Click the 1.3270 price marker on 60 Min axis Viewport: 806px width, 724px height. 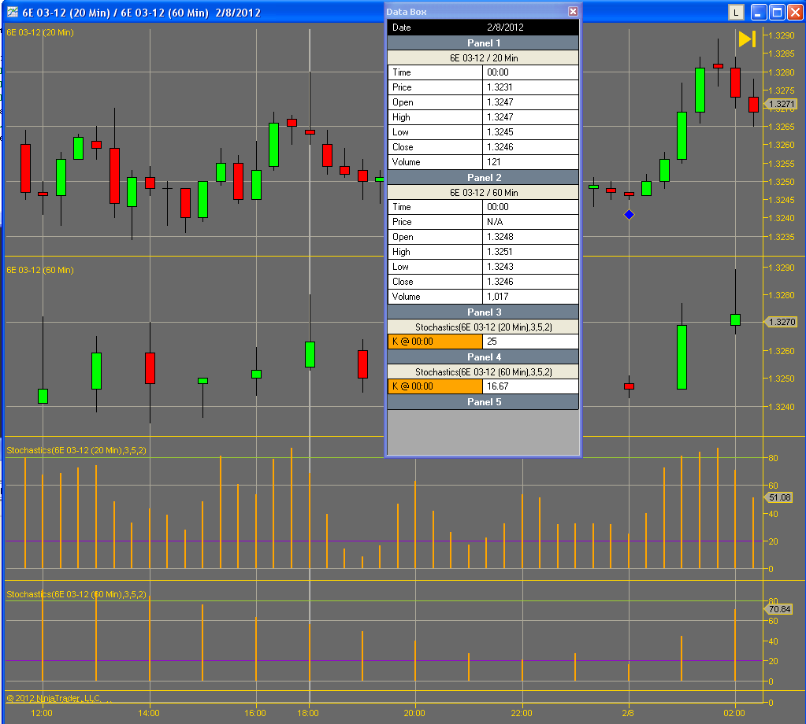781,322
